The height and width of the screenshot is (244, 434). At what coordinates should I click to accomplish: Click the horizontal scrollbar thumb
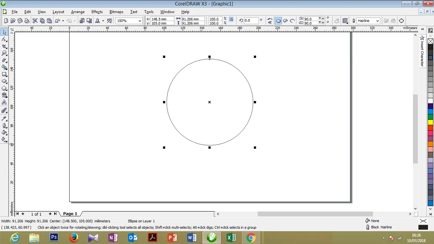pos(315,214)
